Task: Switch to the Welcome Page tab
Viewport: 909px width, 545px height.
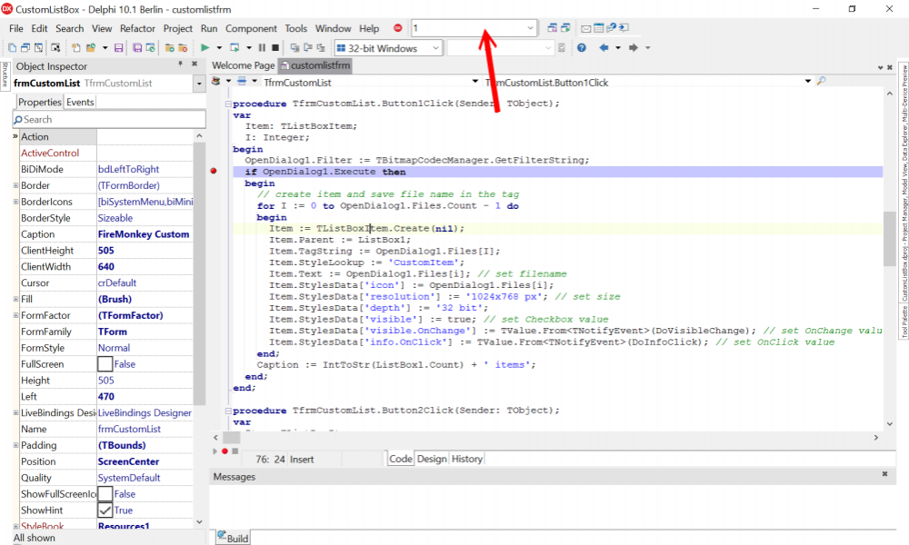Action: click(244, 65)
